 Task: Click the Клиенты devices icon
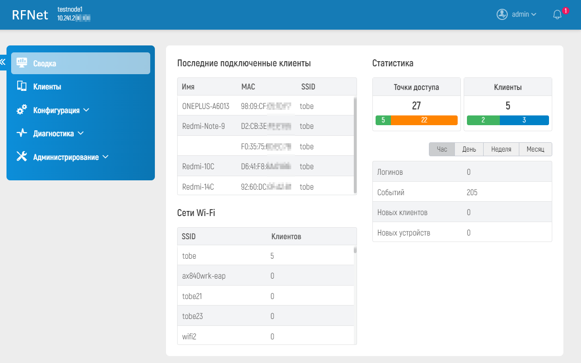pyautogui.click(x=22, y=86)
